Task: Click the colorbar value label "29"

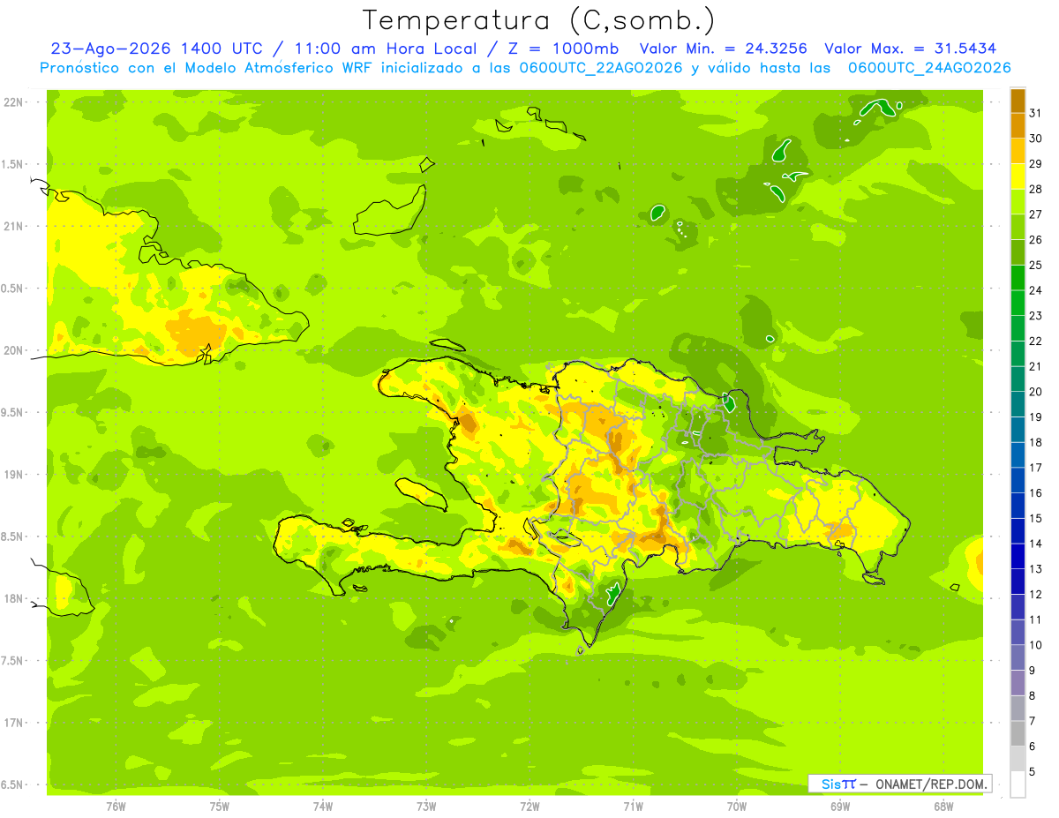Action: pyautogui.click(x=1036, y=163)
